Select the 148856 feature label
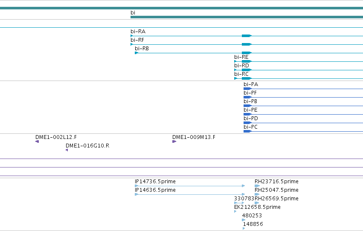Viewport: 363px width, 231px height. (x=253, y=225)
